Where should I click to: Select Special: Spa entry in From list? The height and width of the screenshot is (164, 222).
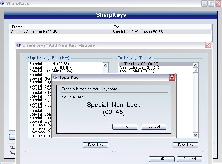(40, 114)
